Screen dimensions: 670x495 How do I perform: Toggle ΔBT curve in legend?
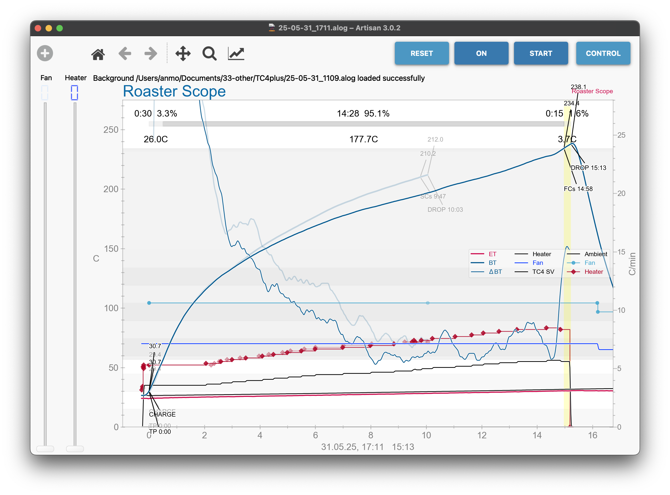pyautogui.click(x=486, y=272)
